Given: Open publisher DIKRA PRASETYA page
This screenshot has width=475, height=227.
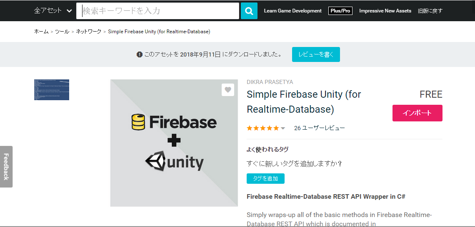Looking at the screenshot, I should [270, 82].
